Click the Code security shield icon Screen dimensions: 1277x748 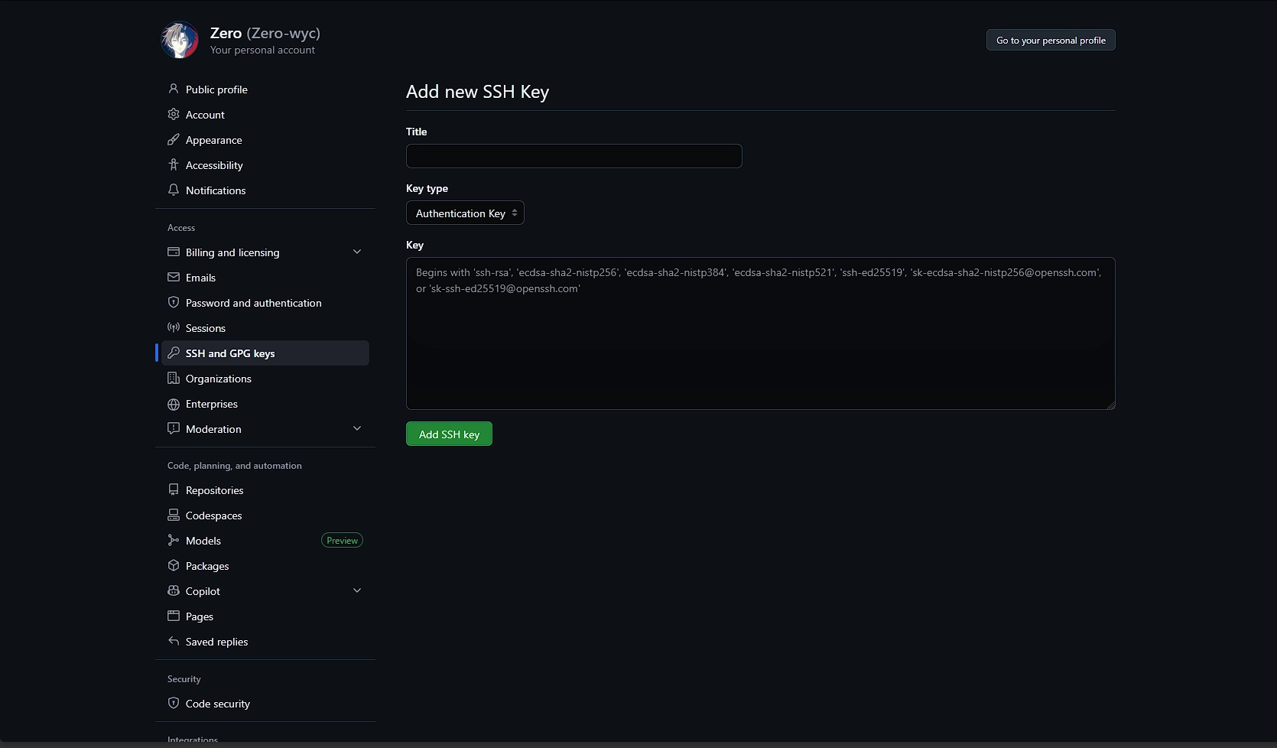tap(174, 704)
